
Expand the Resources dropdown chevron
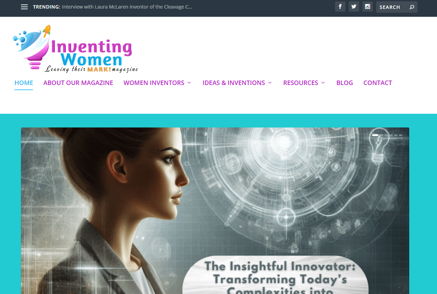point(323,83)
